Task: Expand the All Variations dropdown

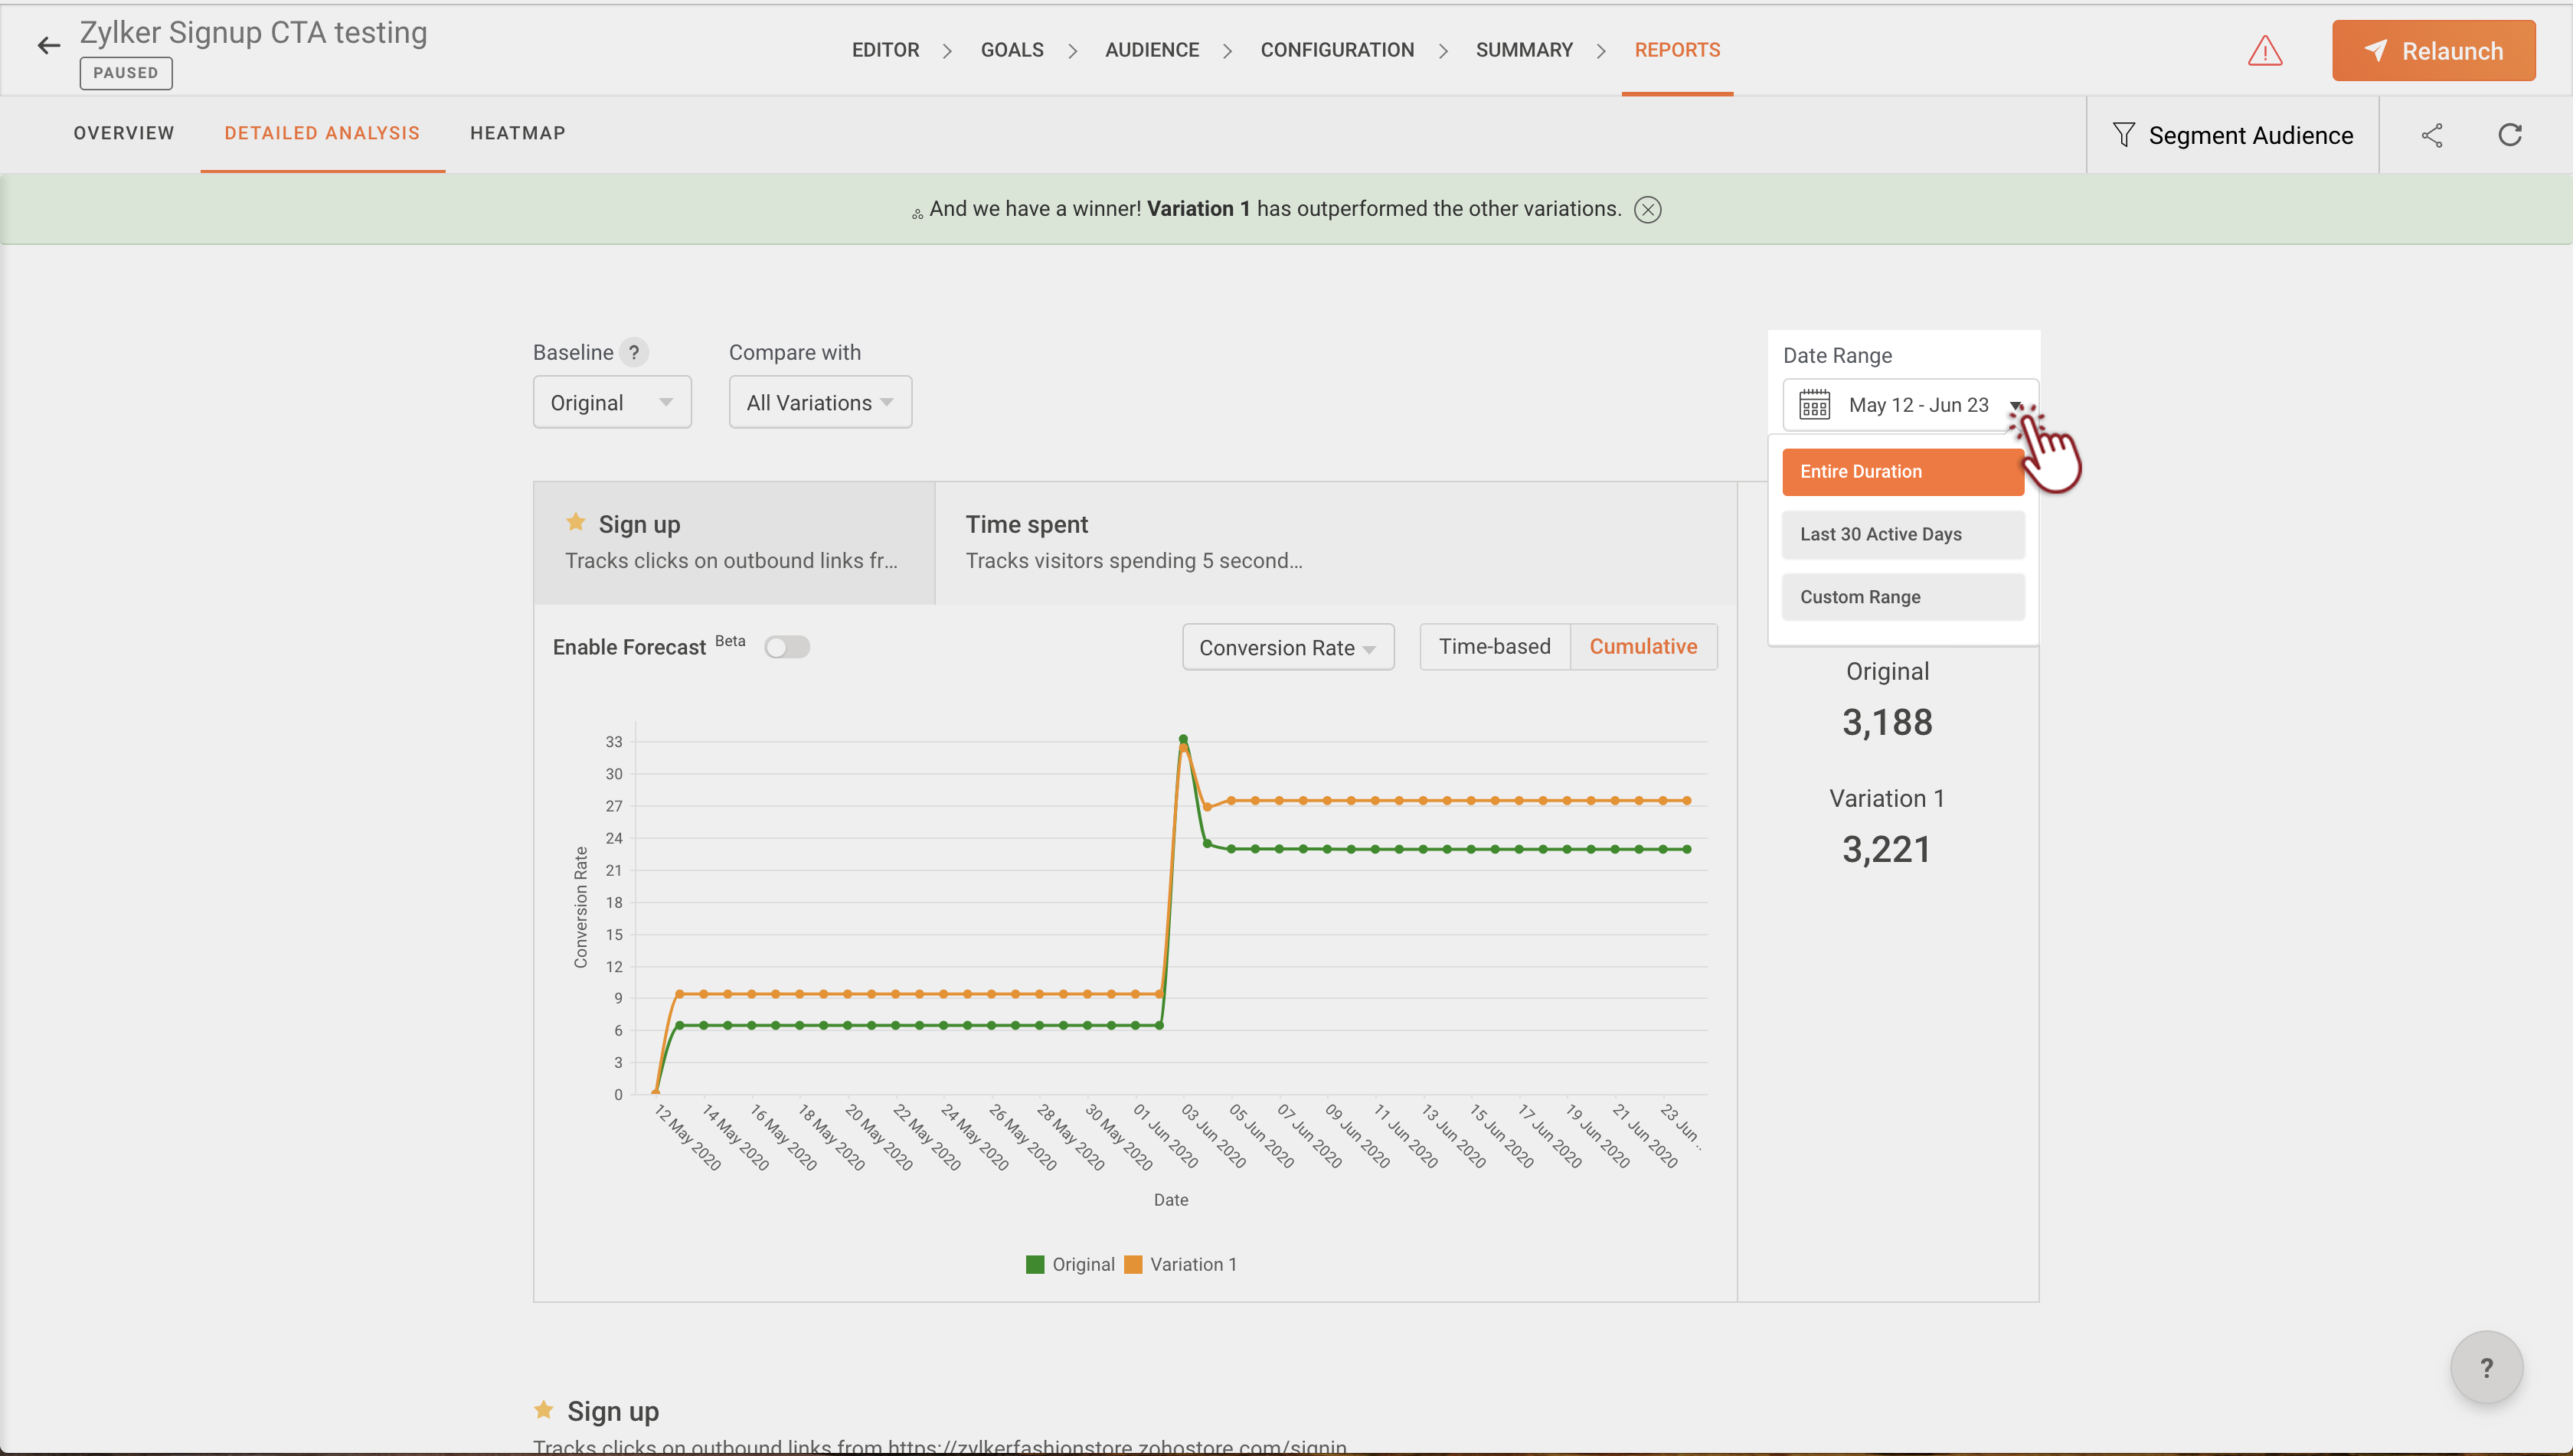Action: (x=819, y=403)
